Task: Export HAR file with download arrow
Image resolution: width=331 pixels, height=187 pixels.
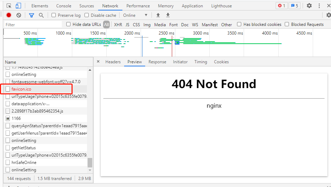Action: 168,15
